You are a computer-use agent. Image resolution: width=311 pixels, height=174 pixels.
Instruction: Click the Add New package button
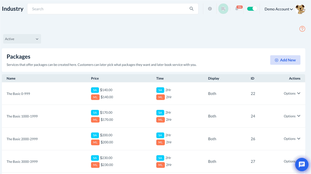coord(285,60)
